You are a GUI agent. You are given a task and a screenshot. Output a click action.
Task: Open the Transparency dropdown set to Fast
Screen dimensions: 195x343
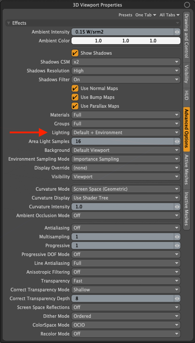pyautogui.click(x=126, y=281)
